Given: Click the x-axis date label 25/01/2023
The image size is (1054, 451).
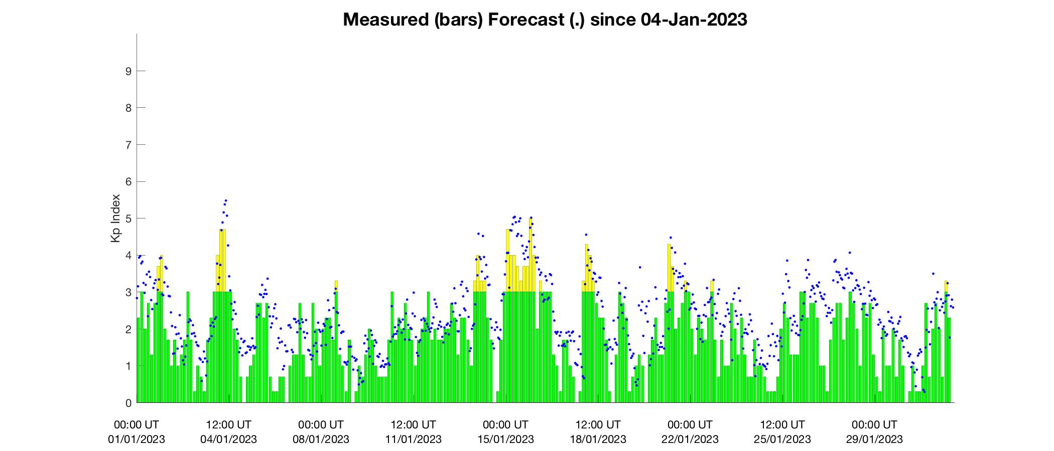Looking at the screenshot, I should (x=782, y=439).
